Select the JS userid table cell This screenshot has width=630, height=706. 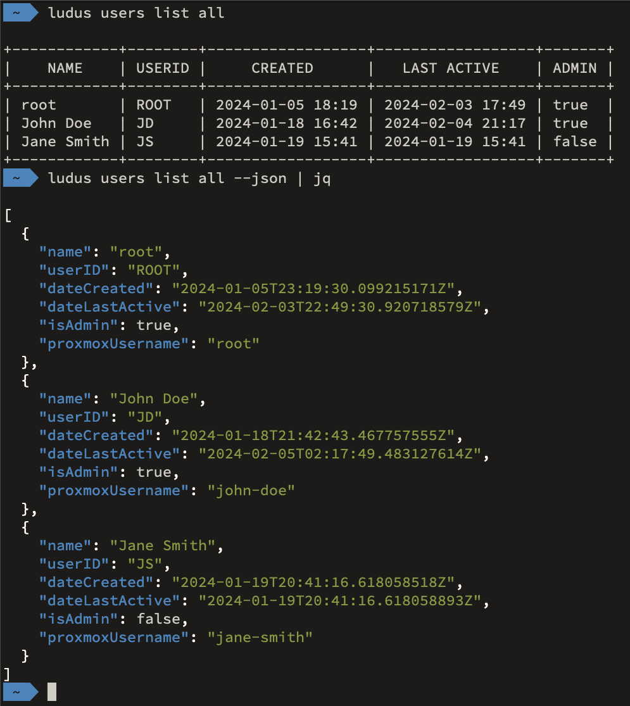point(145,142)
